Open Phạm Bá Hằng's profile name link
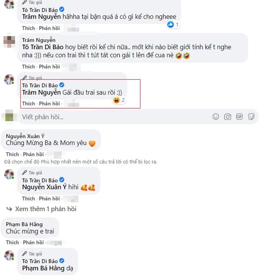The image size is (260, 275). point(24,224)
